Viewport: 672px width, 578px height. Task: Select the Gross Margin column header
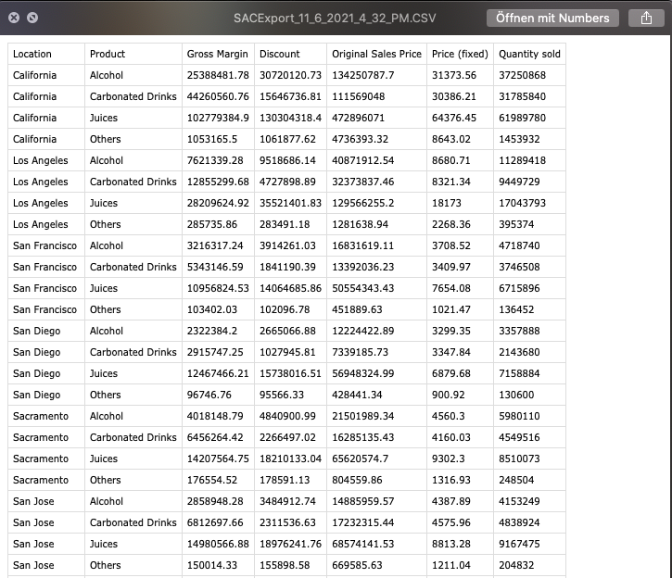coord(217,54)
